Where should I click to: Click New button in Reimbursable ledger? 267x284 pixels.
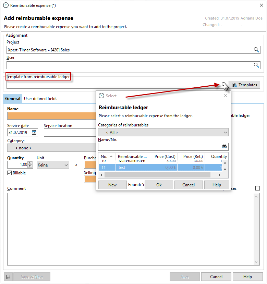point(112,185)
